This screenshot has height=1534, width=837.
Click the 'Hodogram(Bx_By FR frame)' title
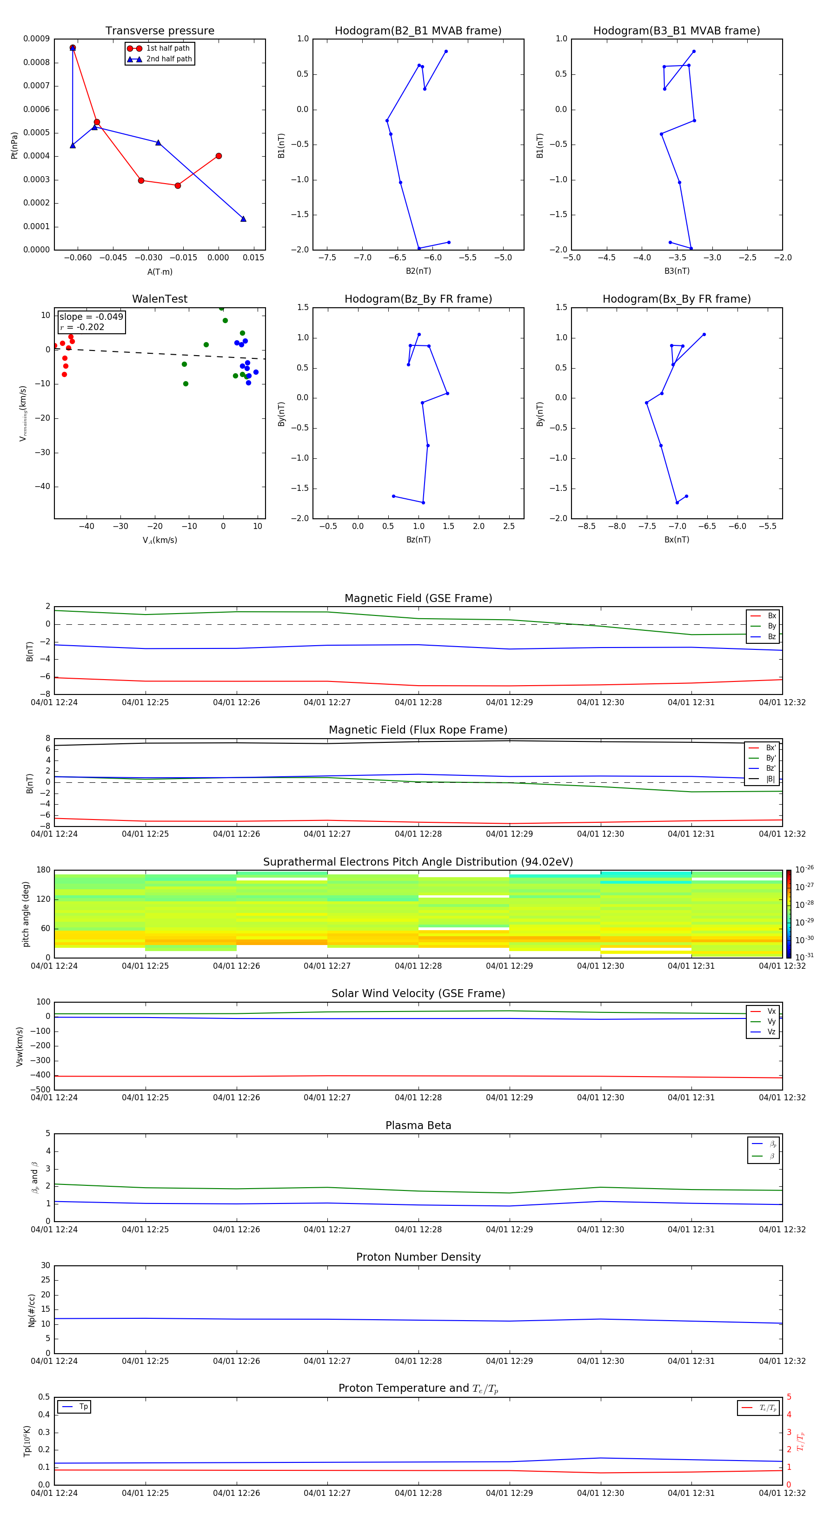[x=677, y=299]
